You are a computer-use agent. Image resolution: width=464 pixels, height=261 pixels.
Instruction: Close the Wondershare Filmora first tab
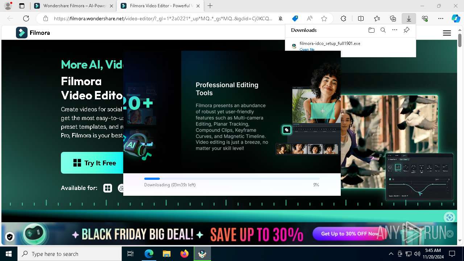tap(111, 6)
